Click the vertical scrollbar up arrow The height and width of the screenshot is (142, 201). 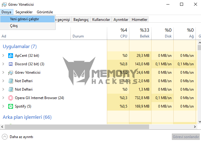point(199,43)
